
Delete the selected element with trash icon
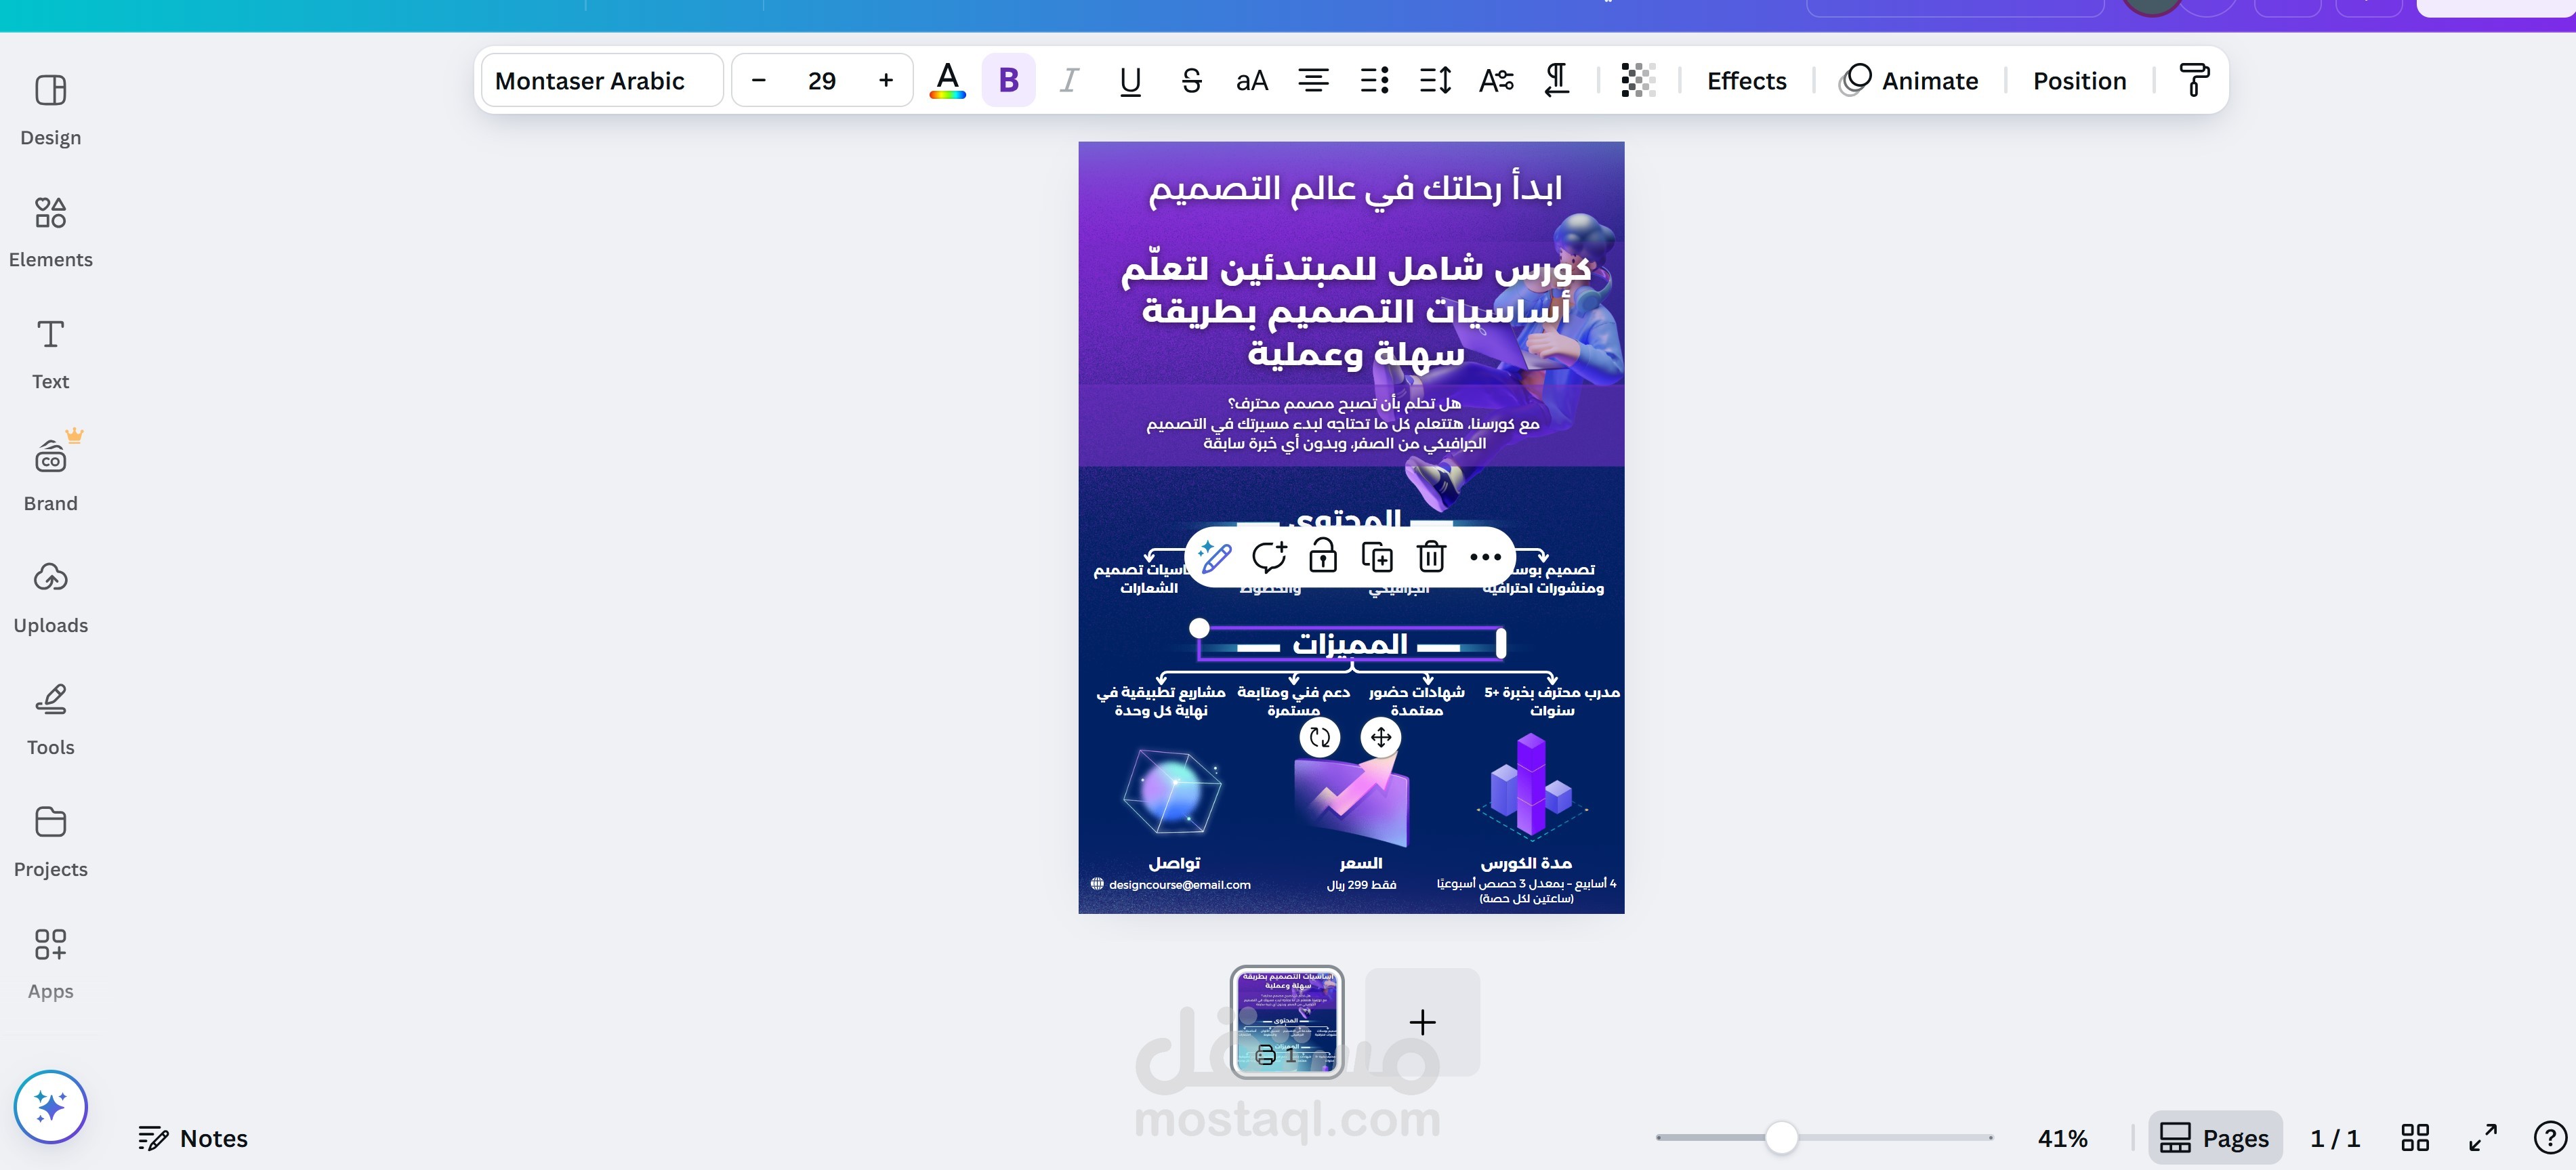click(1431, 556)
